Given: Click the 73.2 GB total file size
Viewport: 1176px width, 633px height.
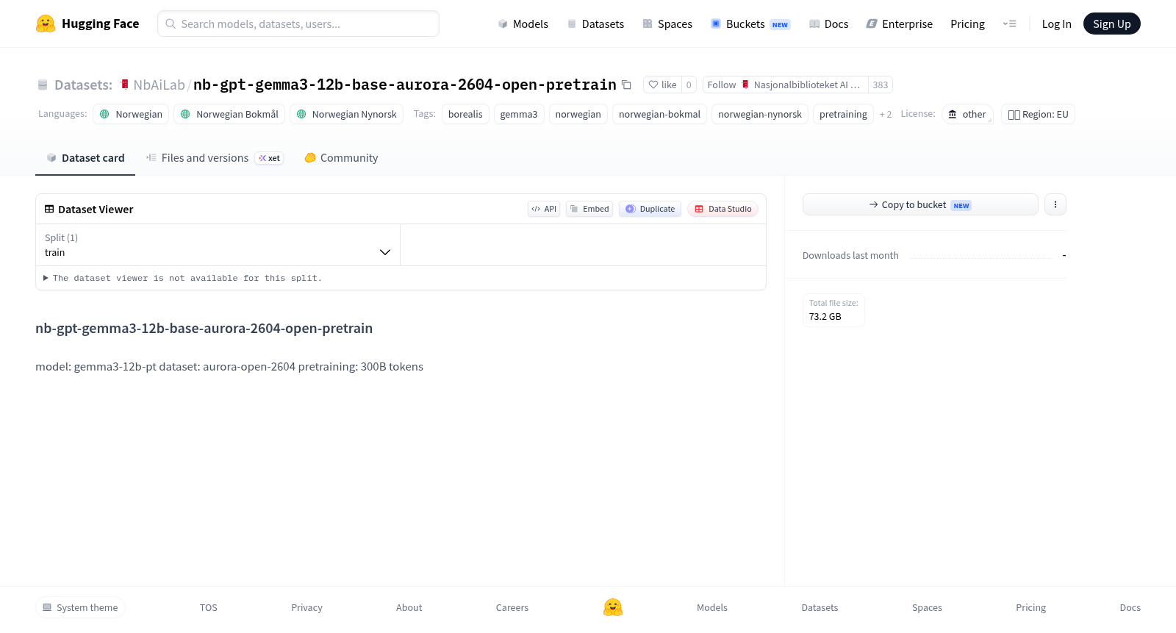Looking at the screenshot, I should click(x=825, y=316).
